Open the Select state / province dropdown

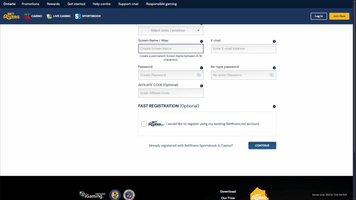[x=170, y=30]
